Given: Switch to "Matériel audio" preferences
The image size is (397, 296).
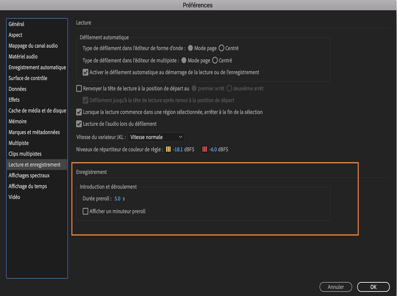Looking at the screenshot, I should tap(23, 57).
